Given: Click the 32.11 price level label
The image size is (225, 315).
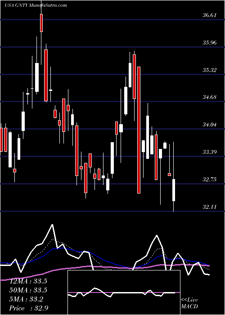Looking at the screenshot, I should pyautogui.click(x=209, y=207).
